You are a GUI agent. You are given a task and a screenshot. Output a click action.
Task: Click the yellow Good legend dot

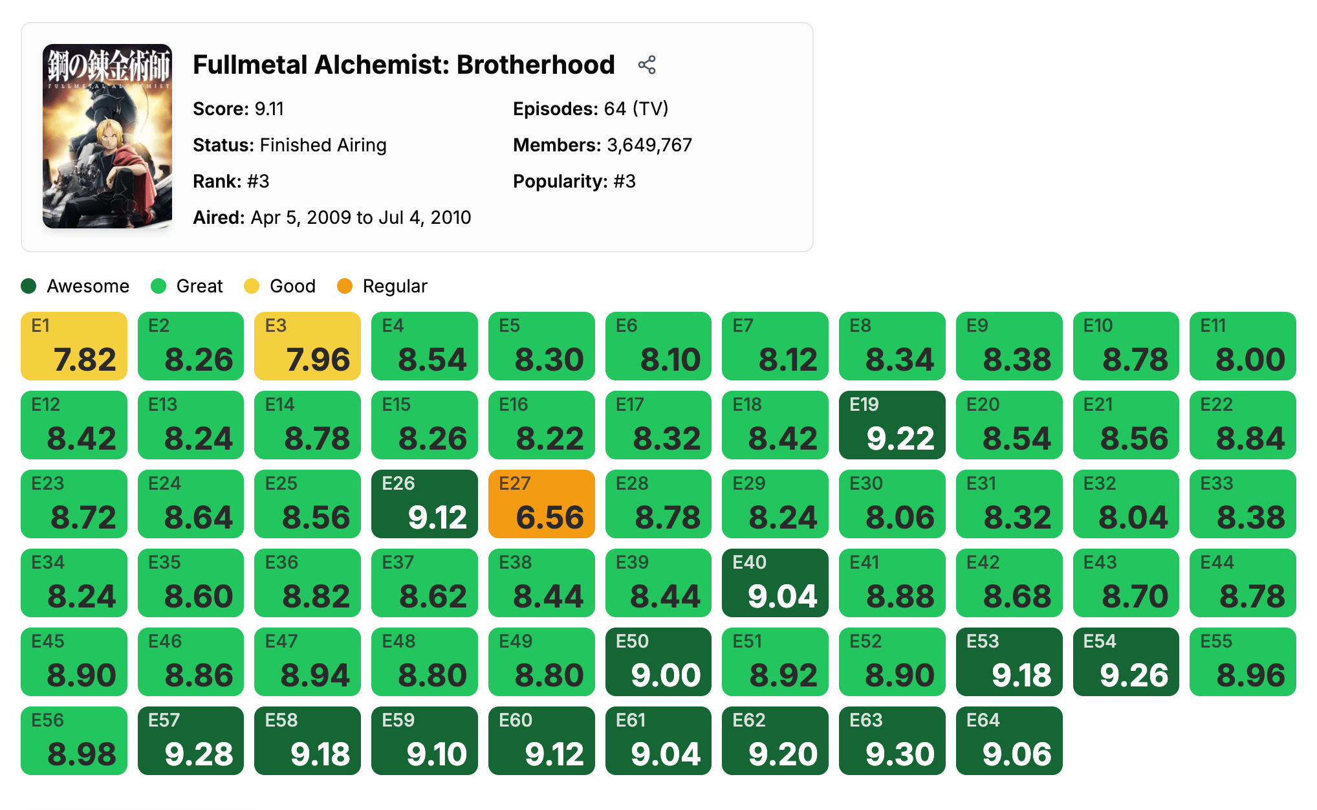tap(252, 286)
